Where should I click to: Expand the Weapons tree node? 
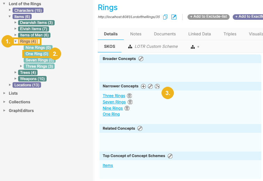tap(16, 79)
